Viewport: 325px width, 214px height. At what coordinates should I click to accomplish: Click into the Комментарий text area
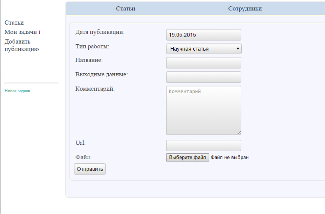(203, 110)
